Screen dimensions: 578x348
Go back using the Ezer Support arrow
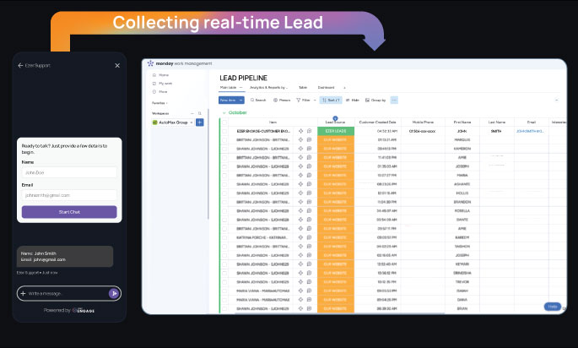coord(20,66)
